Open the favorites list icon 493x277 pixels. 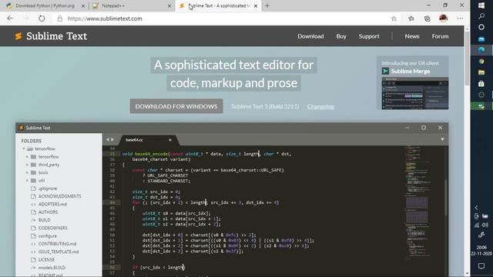[x=411, y=18]
